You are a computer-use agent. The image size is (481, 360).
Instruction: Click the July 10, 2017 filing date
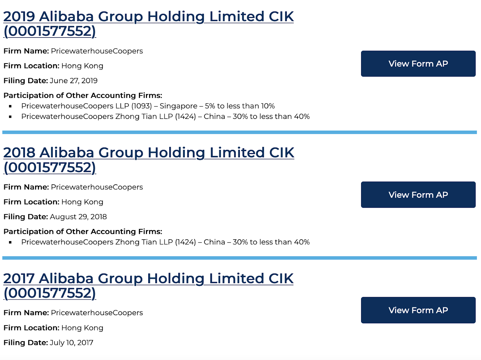click(71, 343)
